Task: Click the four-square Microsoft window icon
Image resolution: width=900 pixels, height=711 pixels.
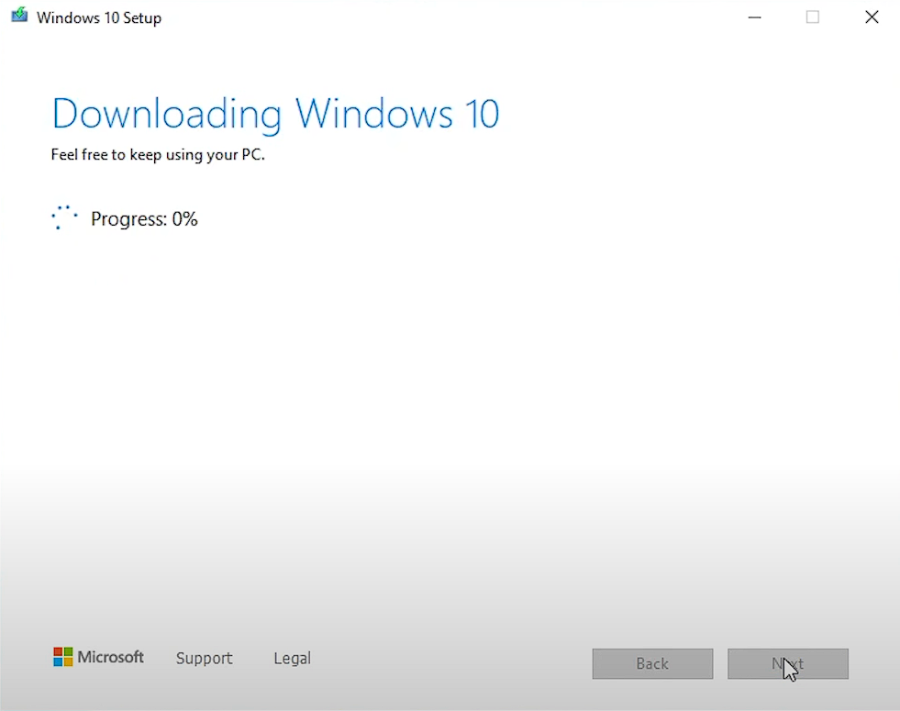Action: click(62, 656)
